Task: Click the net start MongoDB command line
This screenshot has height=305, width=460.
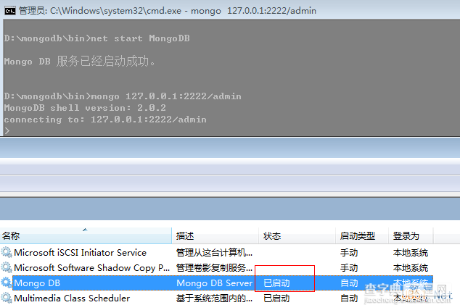Action: 96,38
